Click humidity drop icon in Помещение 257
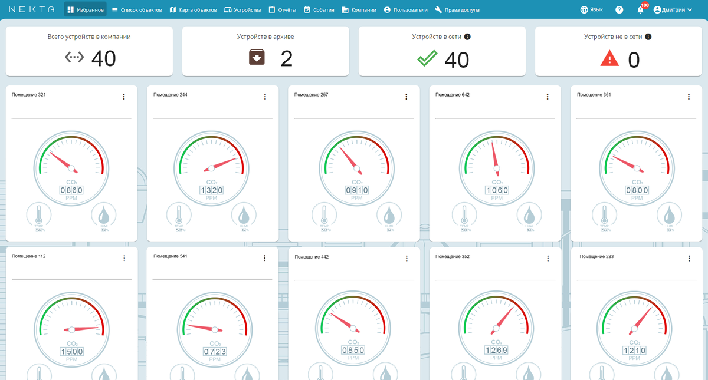This screenshot has height=380, width=708. click(390, 215)
